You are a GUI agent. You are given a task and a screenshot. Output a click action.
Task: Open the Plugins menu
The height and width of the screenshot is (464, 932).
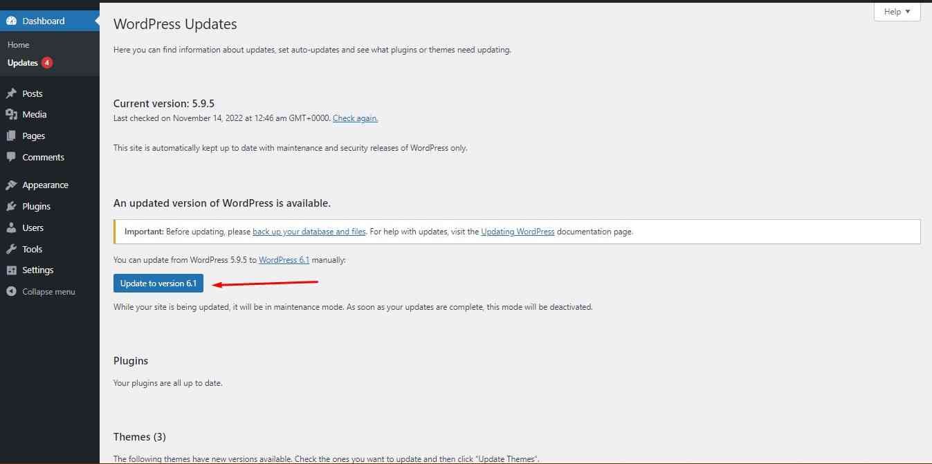click(50, 206)
